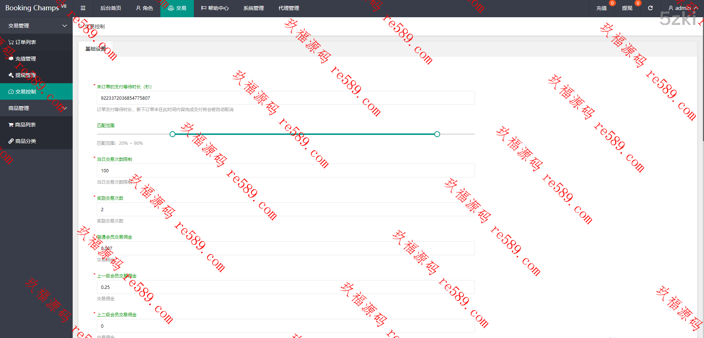Screen dimensions: 704x338
Task: Open 系统管理 in the top navigation
Action: click(x=253, y=8)
